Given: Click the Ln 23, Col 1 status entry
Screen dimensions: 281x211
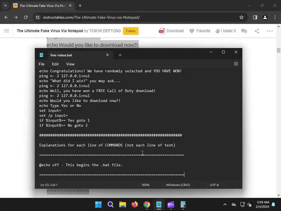Looking at the screenshot, I should (49, 185).
